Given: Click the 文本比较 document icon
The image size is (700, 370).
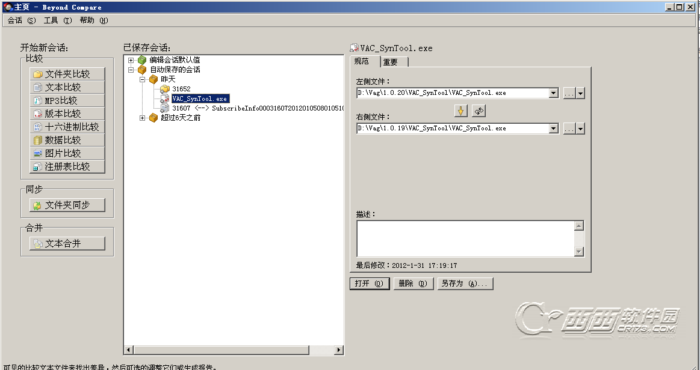Looking at the screenshot, I should [x=38, y=87].
